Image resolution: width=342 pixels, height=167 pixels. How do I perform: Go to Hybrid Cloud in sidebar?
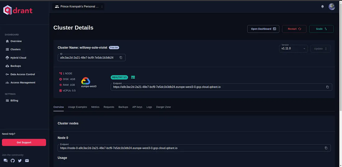coord(18,58)
